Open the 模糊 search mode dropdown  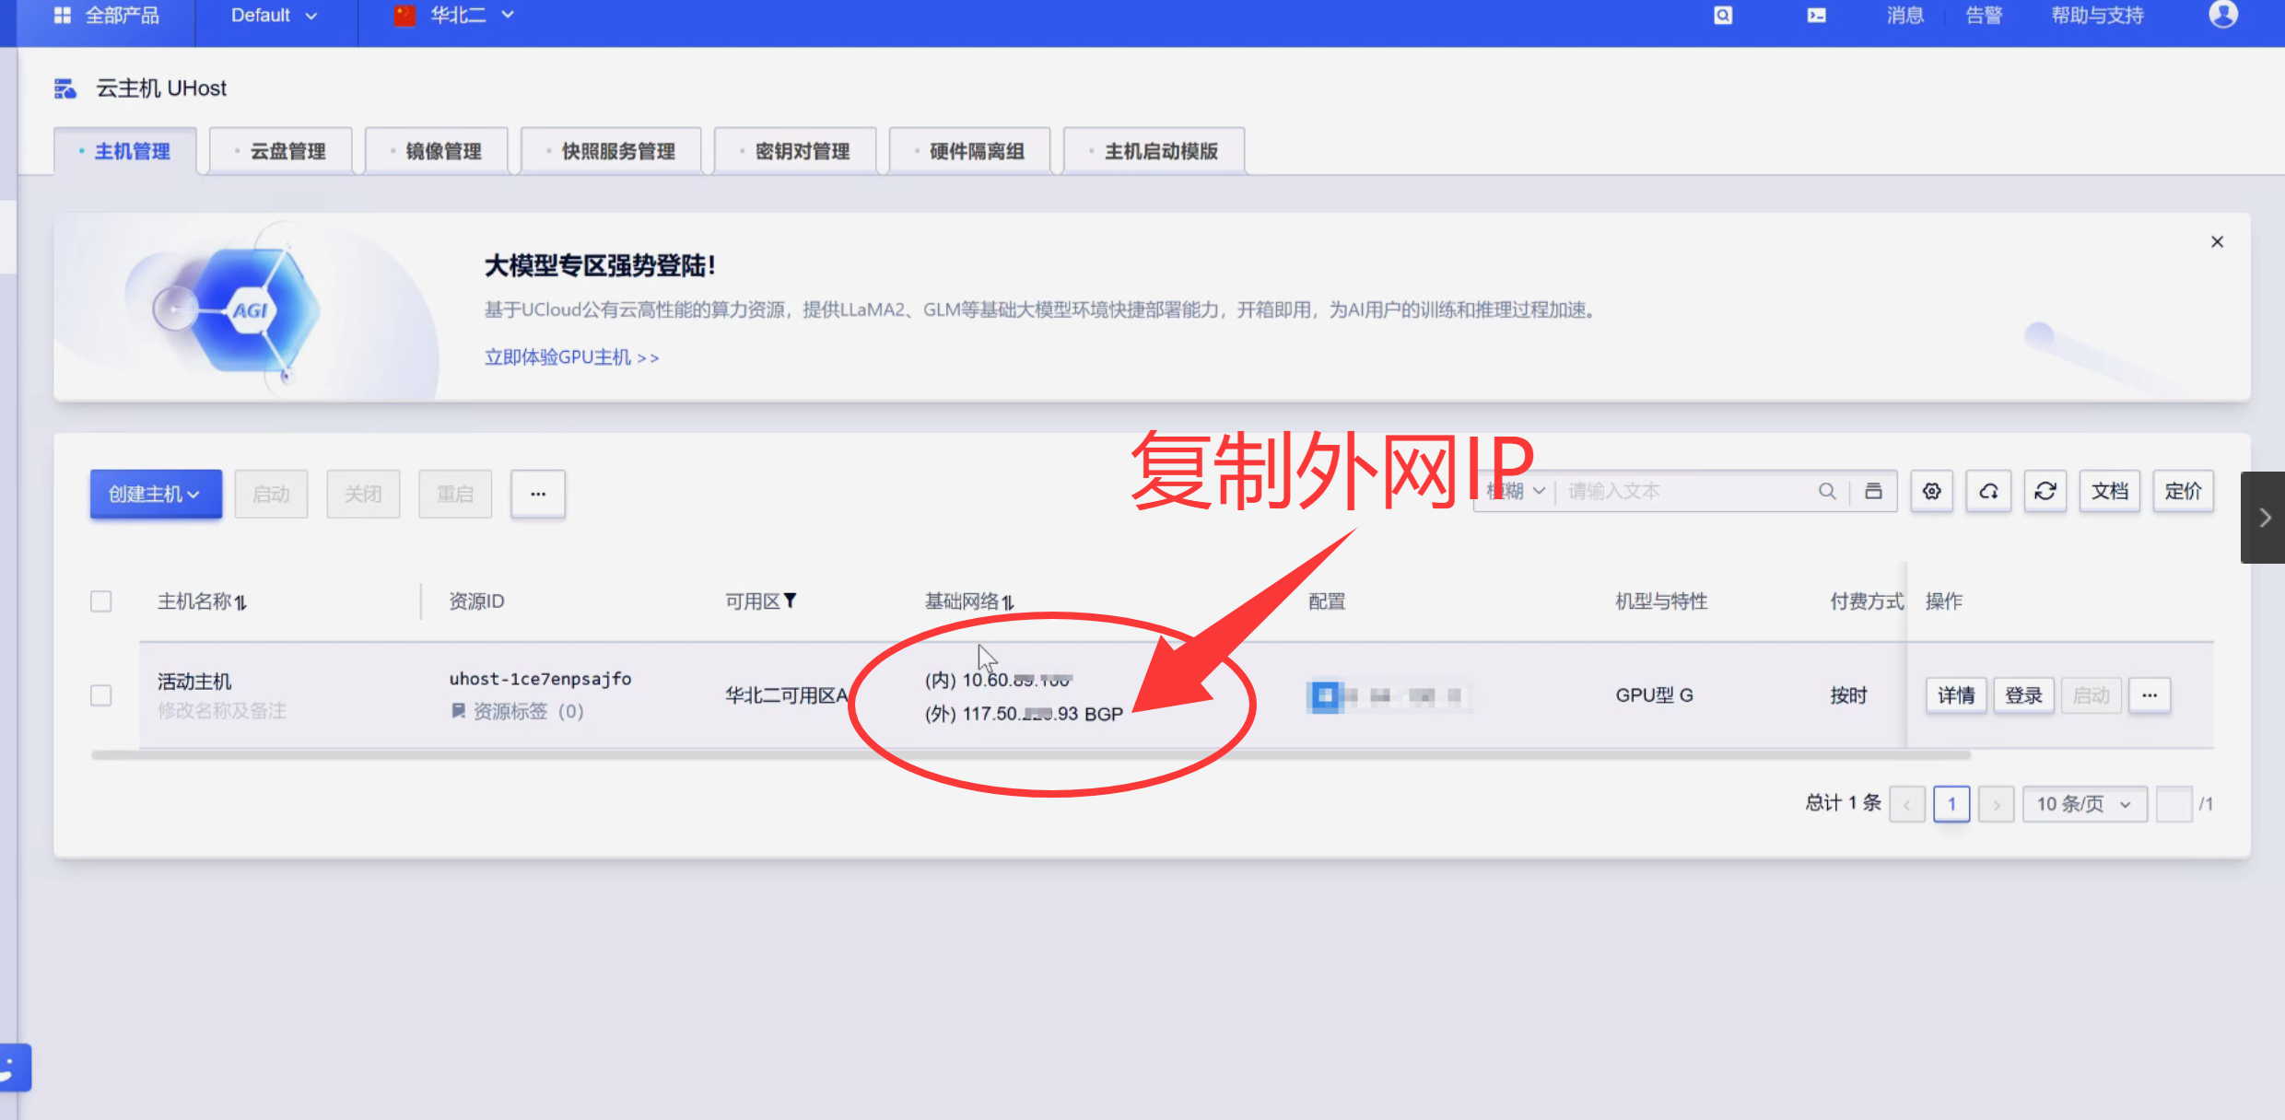point(1515,491)
